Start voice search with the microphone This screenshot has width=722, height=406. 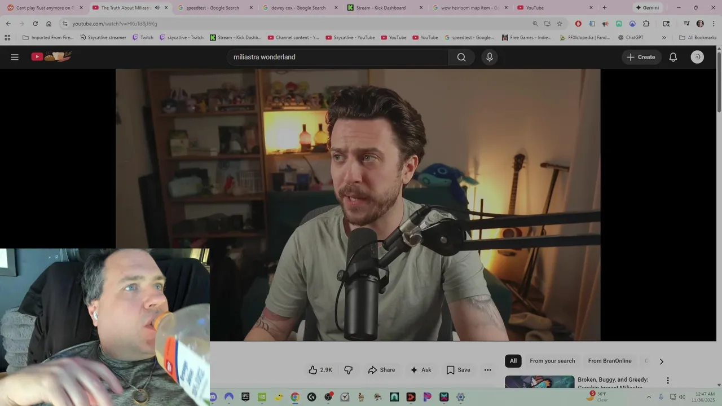(490, 57)
